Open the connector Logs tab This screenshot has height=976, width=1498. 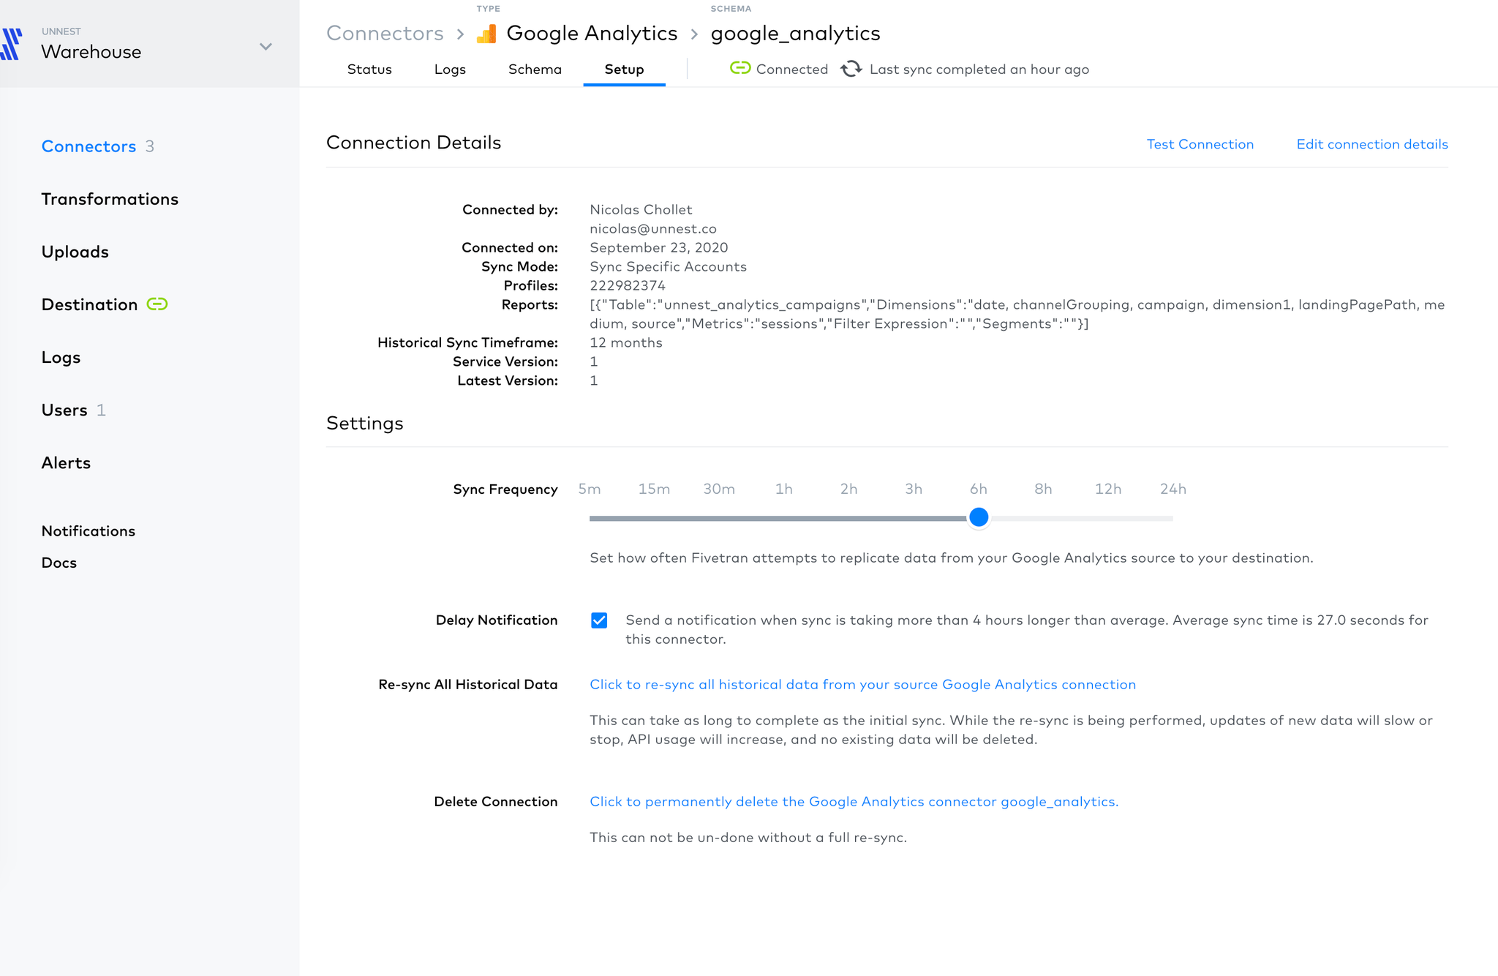coord(450,69)
